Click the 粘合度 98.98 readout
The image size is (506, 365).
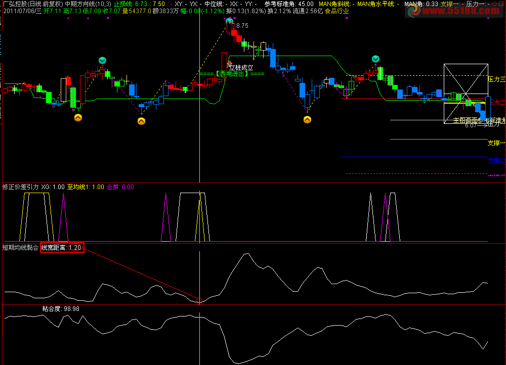click(61, 308)
